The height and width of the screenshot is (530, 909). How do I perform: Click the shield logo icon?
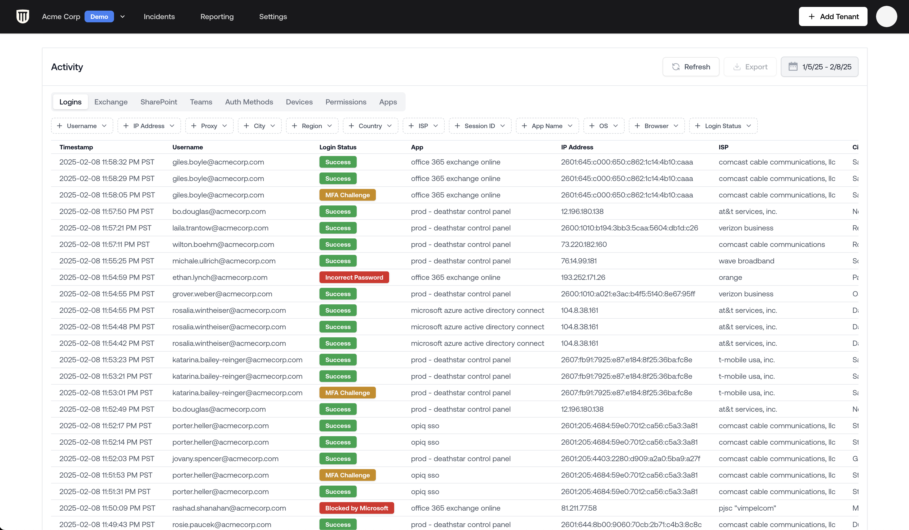coord(23,16)
